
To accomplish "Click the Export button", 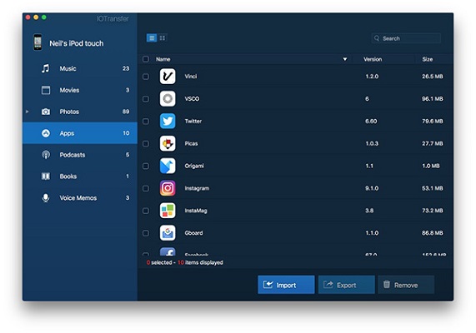I will coord(347,285).
